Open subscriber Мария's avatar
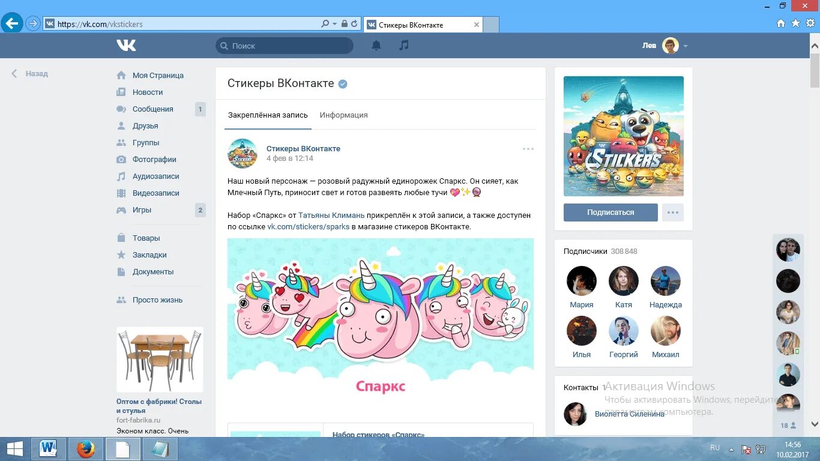 (x=582, y=281)
